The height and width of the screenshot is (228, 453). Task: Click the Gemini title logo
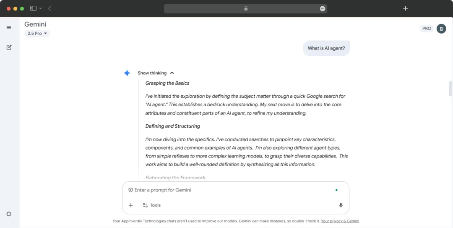coord(35,24)
